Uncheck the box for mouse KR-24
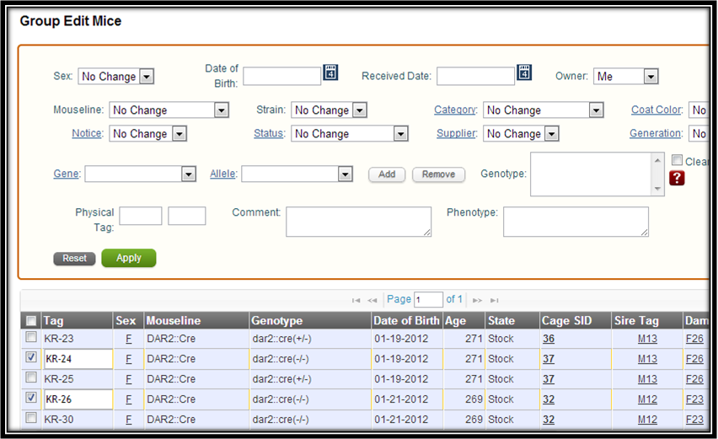The height and width of the screenshot is (439, 718). coord(31,357)
